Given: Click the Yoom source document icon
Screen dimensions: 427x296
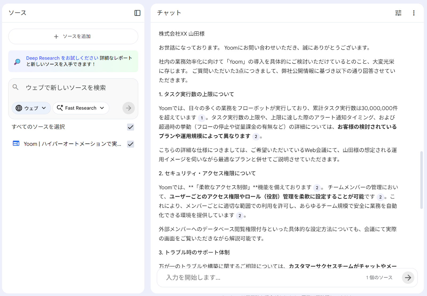Looking at the screenshot, I should click(16, 144).
